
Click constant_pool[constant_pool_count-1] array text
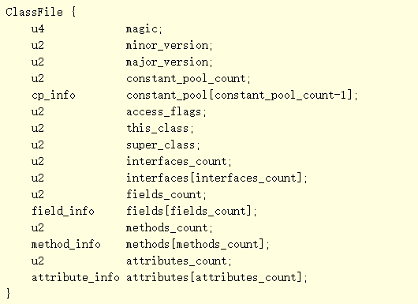(240, 96)
